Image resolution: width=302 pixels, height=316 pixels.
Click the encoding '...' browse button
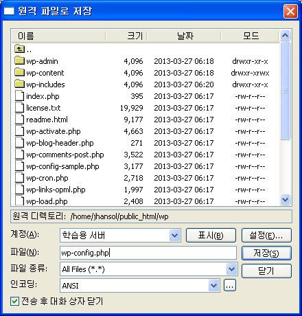point(230,285)
